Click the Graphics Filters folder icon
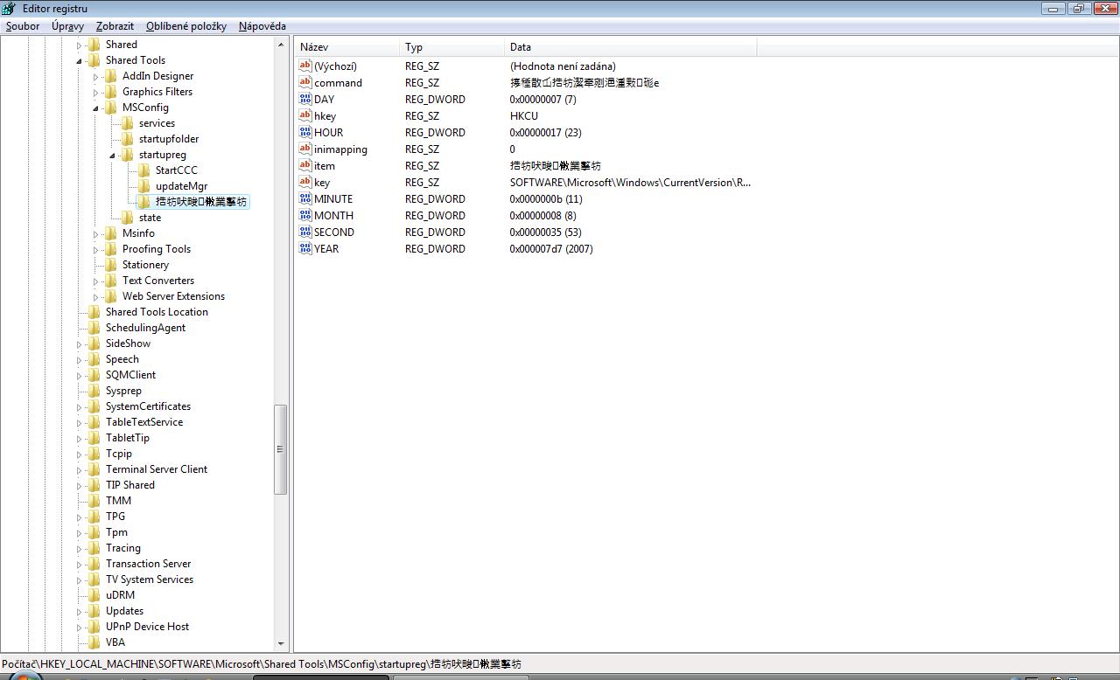This screenshot has height=680, width=1120. 111,92
